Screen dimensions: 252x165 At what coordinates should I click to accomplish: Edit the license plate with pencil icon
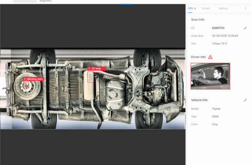click(245, 28)
